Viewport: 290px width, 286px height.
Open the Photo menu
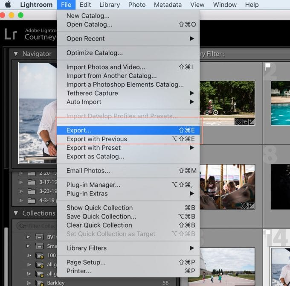pos(137,5)
